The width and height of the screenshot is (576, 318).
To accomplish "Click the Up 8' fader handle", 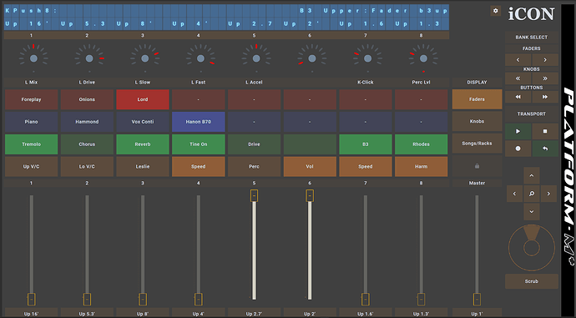I will 143,300.
